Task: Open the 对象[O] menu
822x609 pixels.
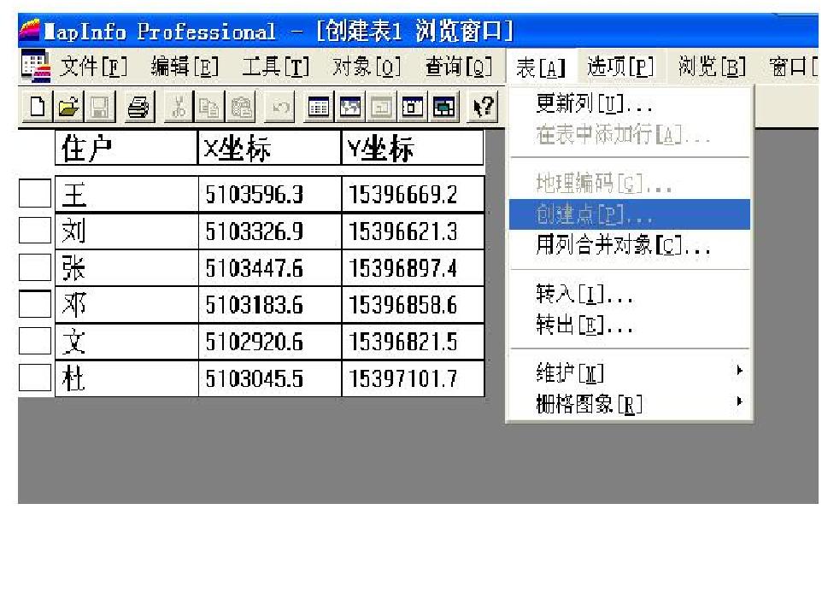Action: [367, 67]
